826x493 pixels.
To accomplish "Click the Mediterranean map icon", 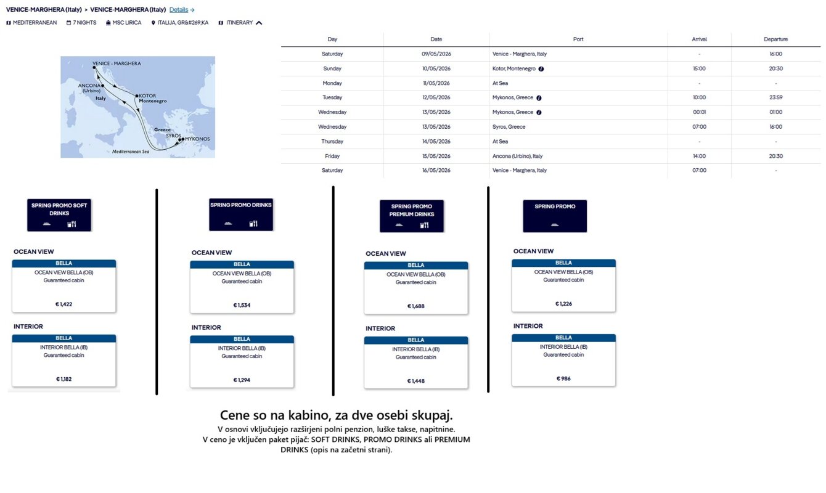I will (9, 23).
